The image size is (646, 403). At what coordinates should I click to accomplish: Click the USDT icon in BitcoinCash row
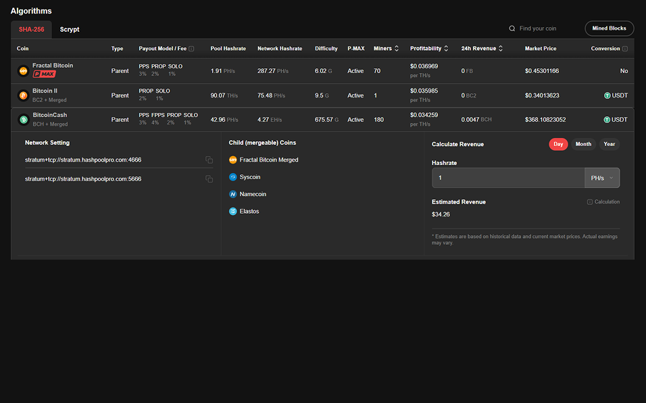pos(607,120)
